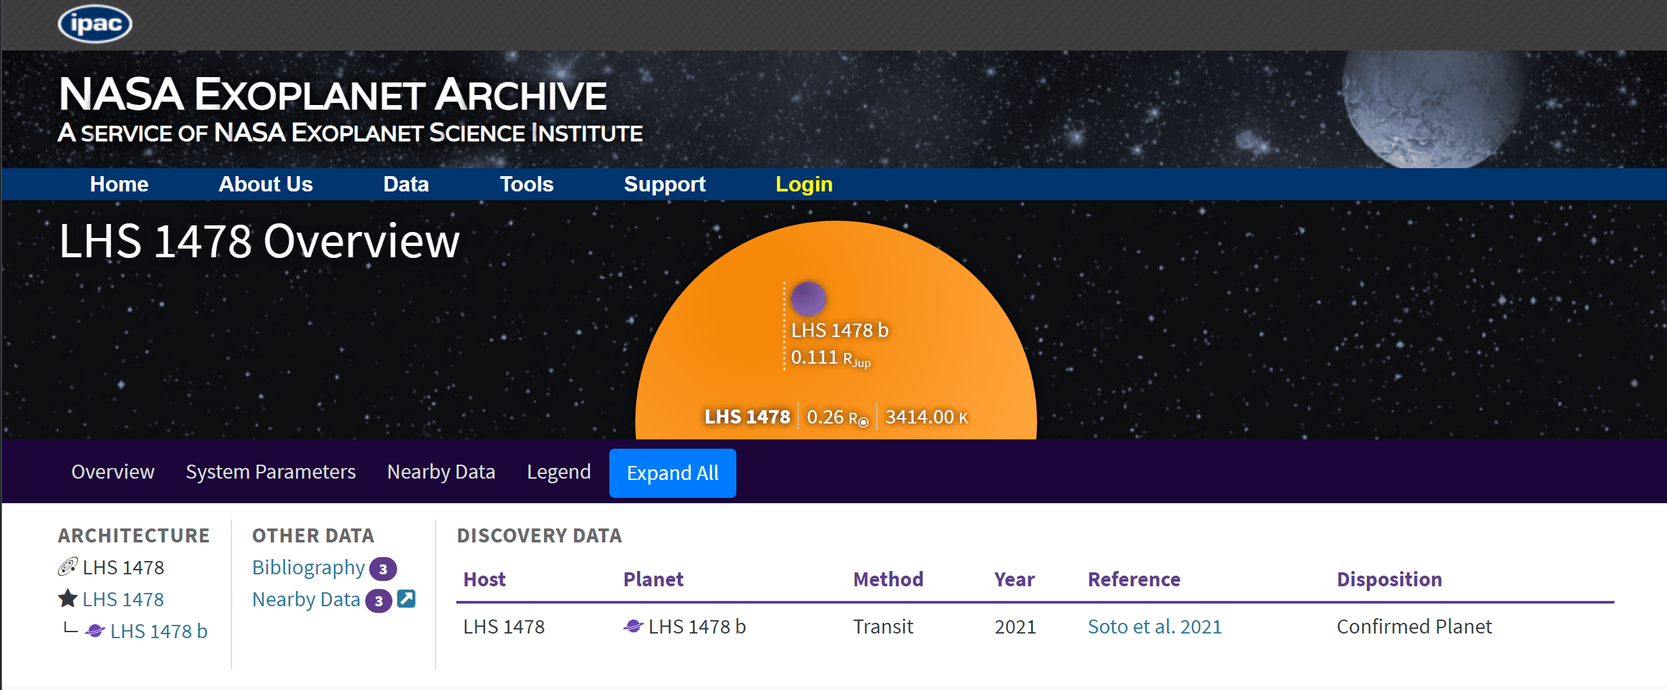The width and height of the screenshot is (1667, 690).
Task: Click the LHS 1478 Overview heading
Action: [x=259, y=241]
